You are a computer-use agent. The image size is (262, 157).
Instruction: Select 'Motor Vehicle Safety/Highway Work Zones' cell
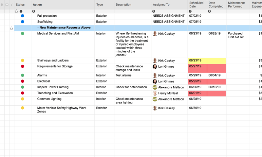point(63,110)
